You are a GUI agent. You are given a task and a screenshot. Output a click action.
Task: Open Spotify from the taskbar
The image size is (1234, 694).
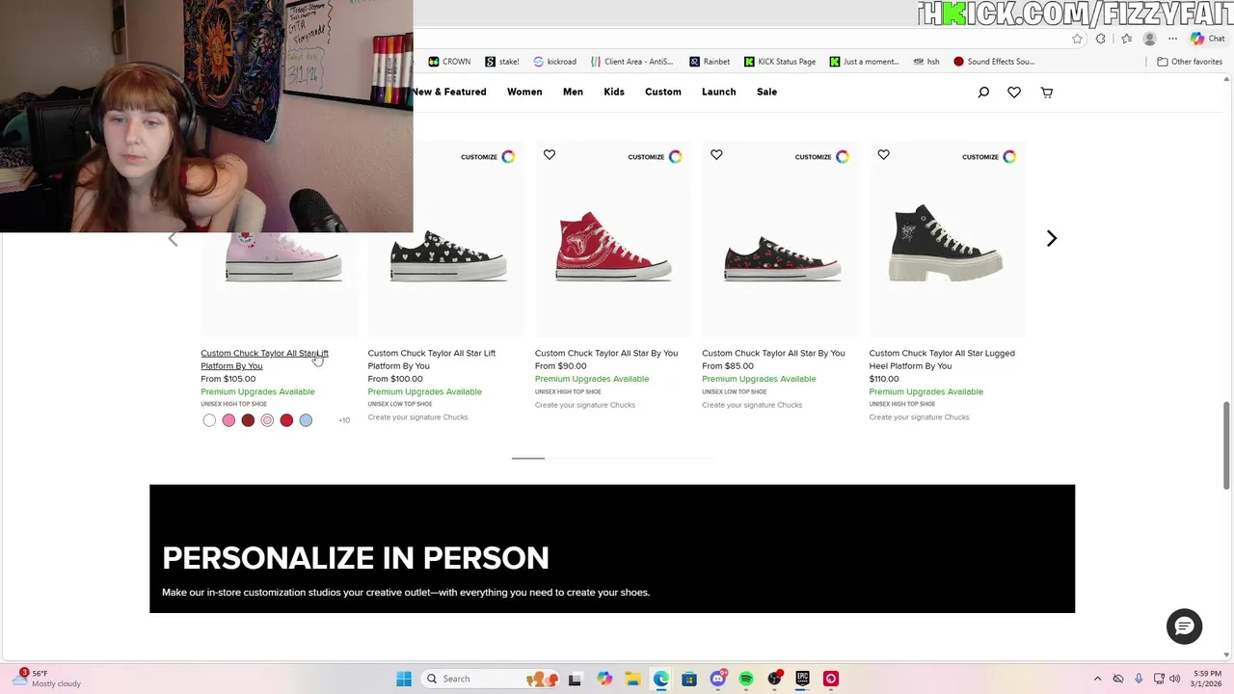pyautogui.click(x=746, y=679)
